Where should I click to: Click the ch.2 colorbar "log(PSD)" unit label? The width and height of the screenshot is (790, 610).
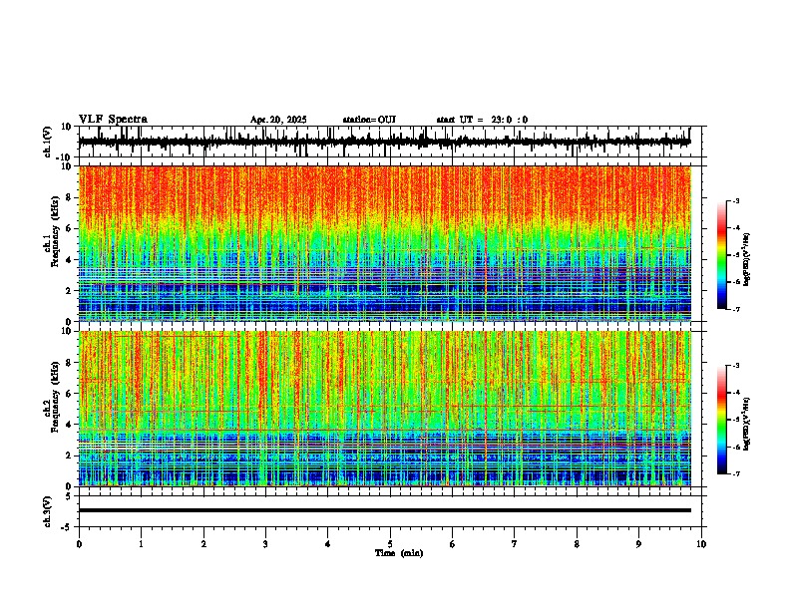click(747, 424)
